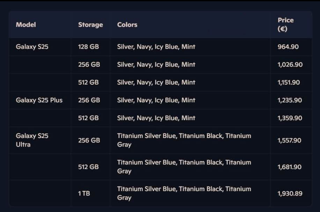Click the 128 GB storage cell
320x212 pixels.
coord(88,47)
